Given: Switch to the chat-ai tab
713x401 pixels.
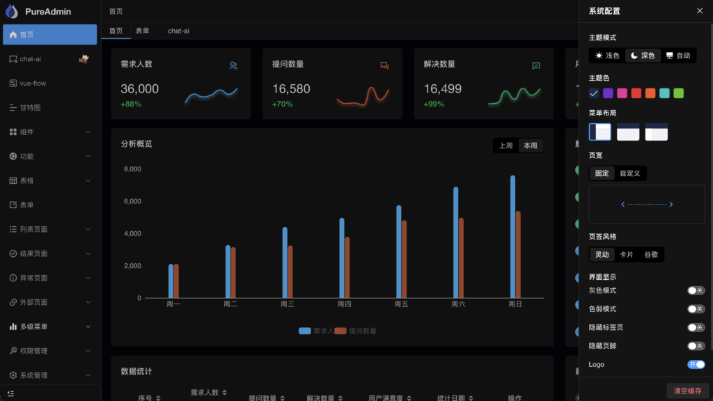Looking at the screenshot, I should (178, 31).
